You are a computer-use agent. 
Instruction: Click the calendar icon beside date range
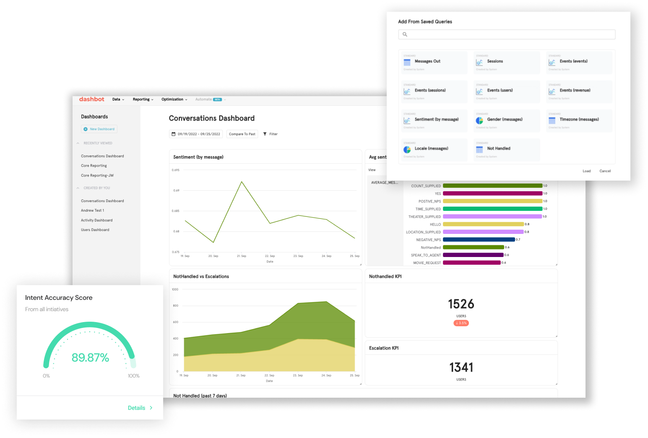(x=174, y=134)
